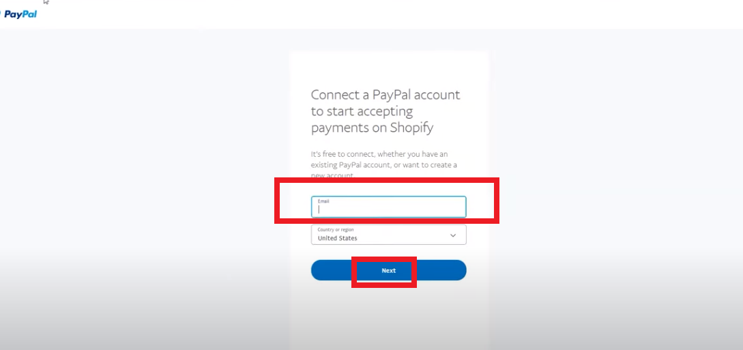Click the blue Next button
This screenshot has width=743, height=350.
click(x=389, y=270)
